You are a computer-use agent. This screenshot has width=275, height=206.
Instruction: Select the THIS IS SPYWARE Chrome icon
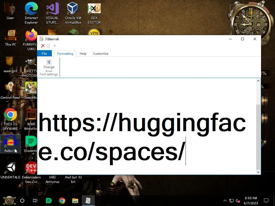[x=10, y=120]
